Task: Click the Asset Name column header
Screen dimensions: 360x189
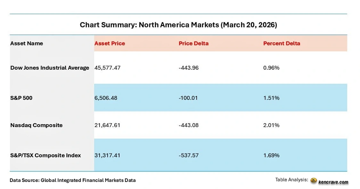Action: click(x=27, y=43)
